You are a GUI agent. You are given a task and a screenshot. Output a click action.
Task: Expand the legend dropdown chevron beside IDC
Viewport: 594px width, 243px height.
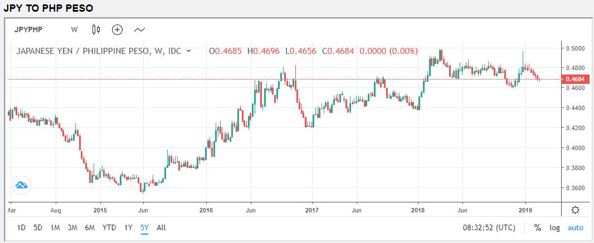188,51
